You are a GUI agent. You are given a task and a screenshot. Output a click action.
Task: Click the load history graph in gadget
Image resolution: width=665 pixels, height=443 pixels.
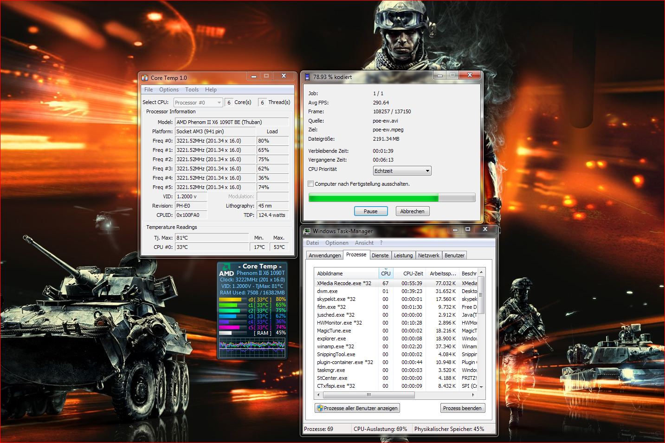[252, 347]
